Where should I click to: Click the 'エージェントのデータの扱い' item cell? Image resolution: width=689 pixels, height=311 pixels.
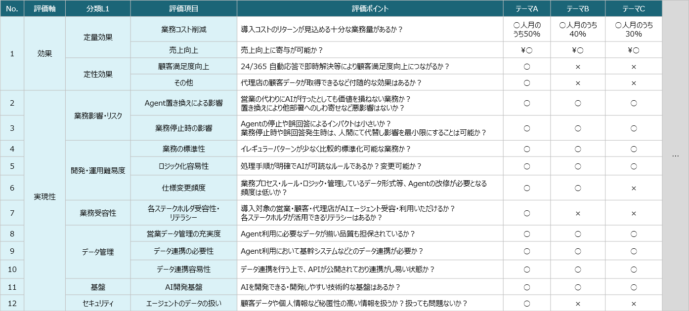184,303
